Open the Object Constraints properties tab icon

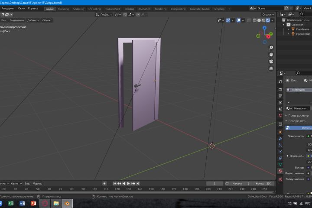[x=280, y=158]
